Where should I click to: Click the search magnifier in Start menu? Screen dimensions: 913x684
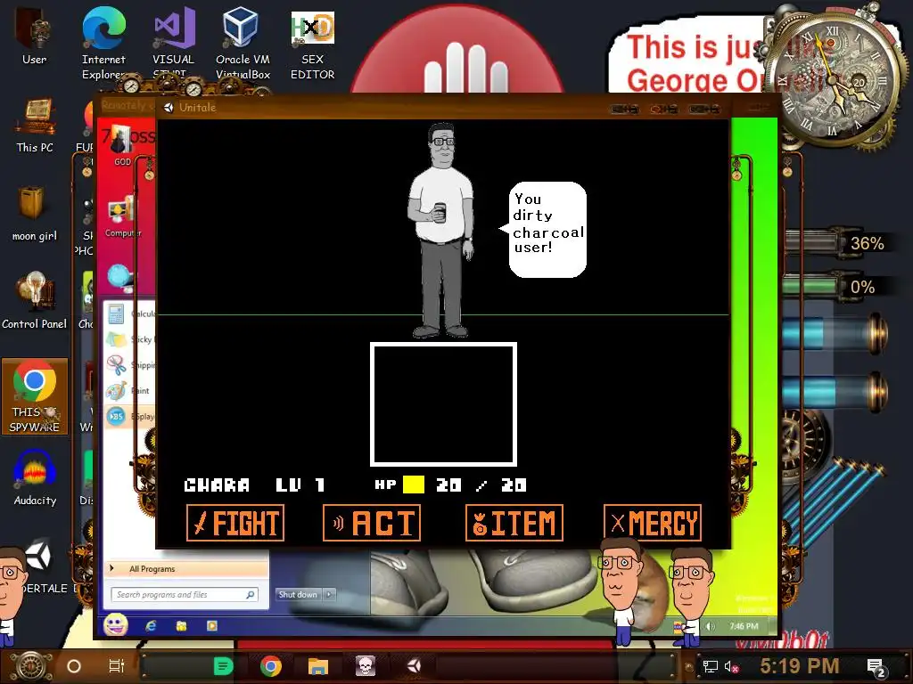(250, 594)
